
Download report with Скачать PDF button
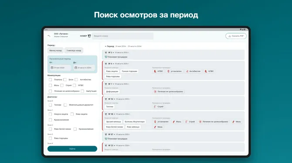(x=236, y=36)
